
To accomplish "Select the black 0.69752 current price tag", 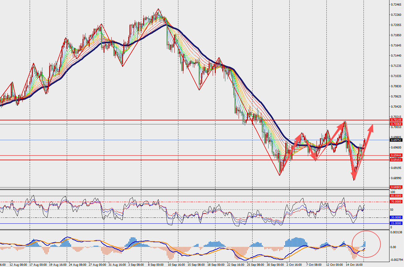I will click(396, 140).
